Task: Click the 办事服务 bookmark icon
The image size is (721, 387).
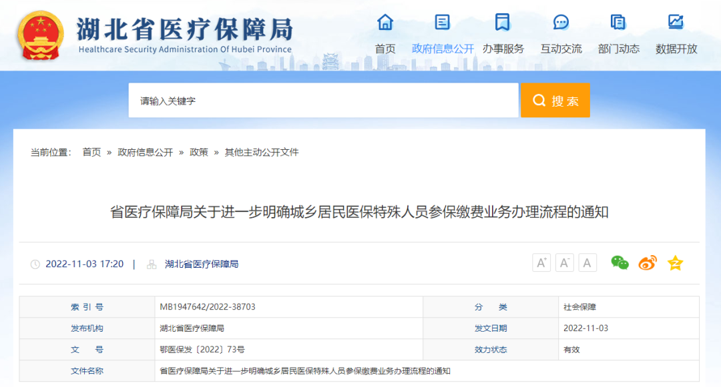Action: pos(503,23)
